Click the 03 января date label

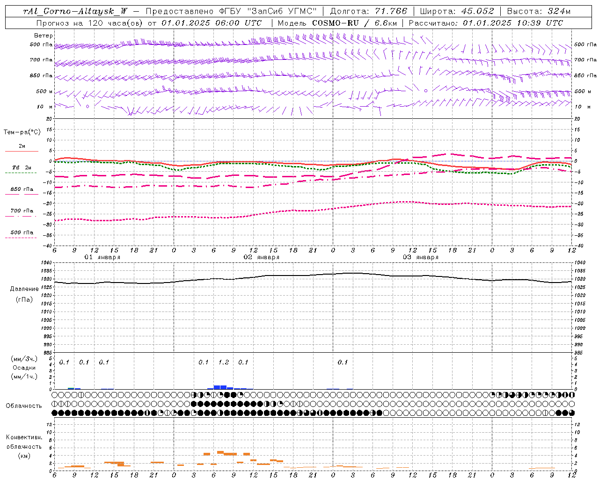(421, 257)
